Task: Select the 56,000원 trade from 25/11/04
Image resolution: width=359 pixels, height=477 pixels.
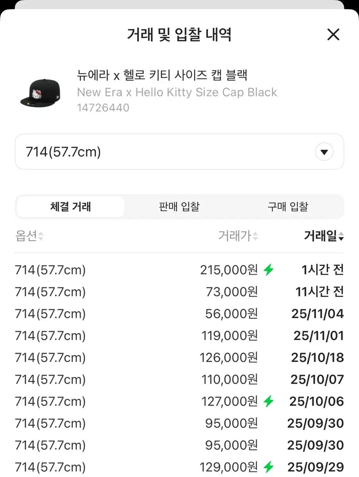Action: 179,314
